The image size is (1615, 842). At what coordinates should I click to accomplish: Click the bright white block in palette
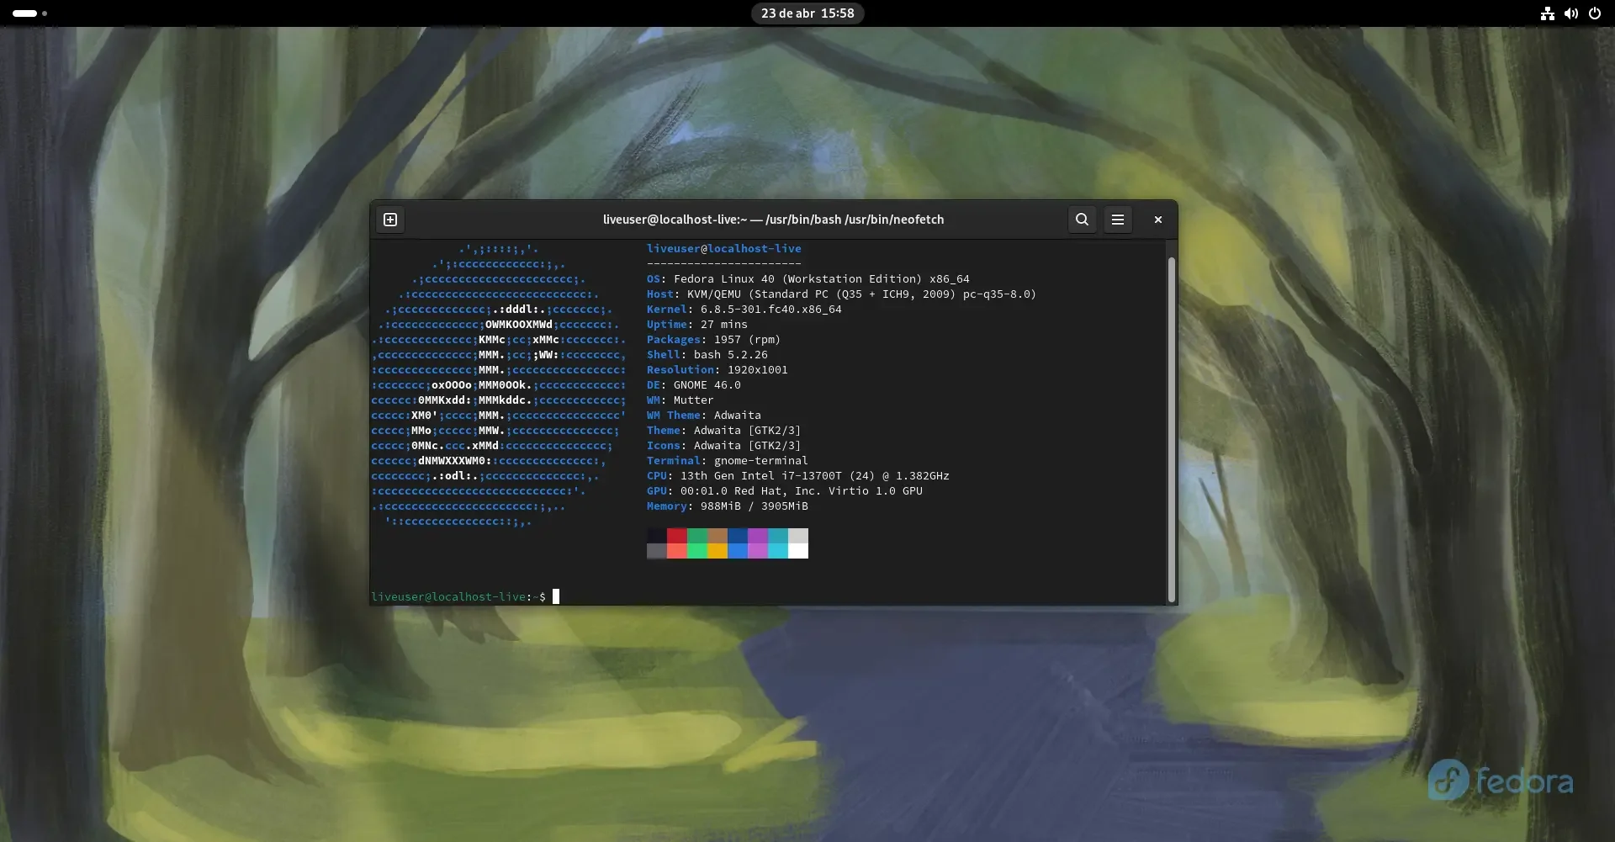pyautogui.click(x=798, y=551)
